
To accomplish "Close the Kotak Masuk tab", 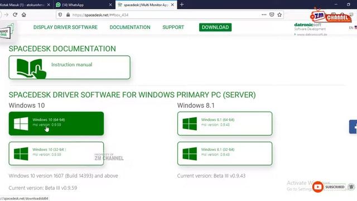I will click(49, 4).
